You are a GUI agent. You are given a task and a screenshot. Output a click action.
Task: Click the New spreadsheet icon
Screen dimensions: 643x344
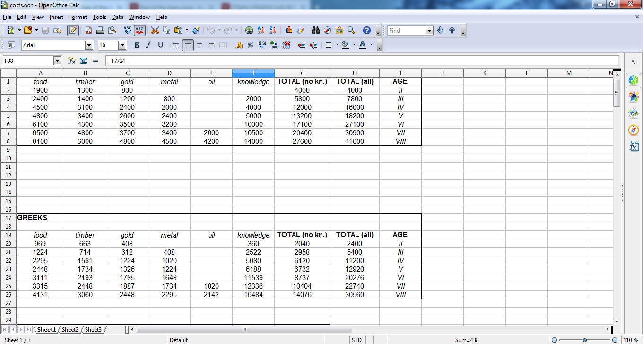11,30
